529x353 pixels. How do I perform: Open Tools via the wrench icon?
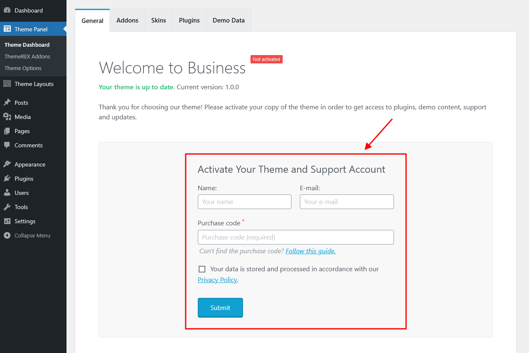tap(7, 207)
